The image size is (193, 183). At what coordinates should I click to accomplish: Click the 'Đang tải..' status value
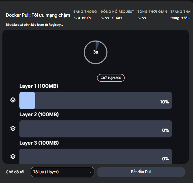[x=181, y=18]
